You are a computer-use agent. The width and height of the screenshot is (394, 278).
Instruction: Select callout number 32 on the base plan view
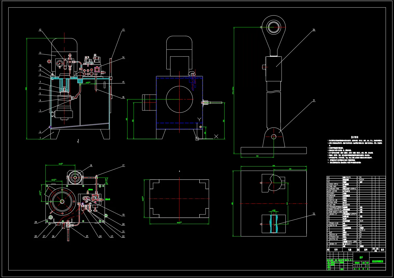pos(314,214)
